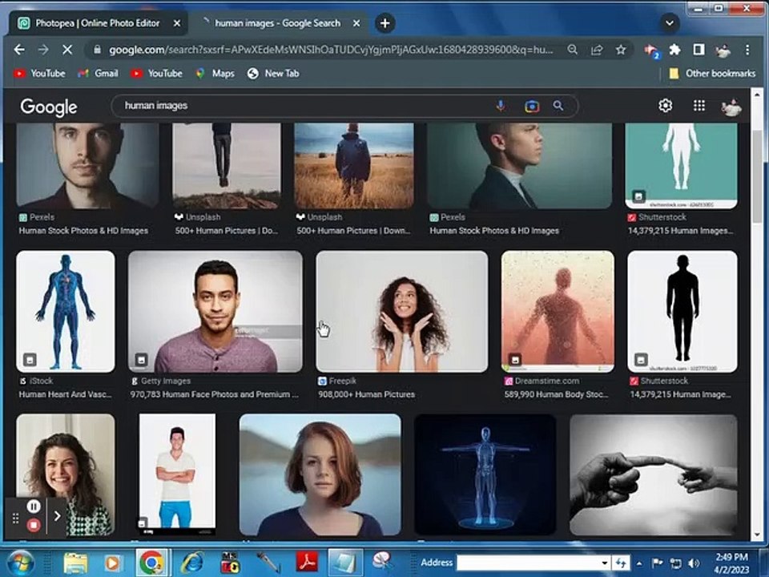Click the scrollbar down arrow
769x577 pixels.
757,535
